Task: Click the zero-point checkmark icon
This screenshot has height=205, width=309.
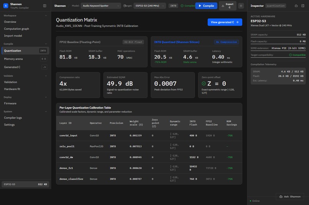Action: [204, 84]
